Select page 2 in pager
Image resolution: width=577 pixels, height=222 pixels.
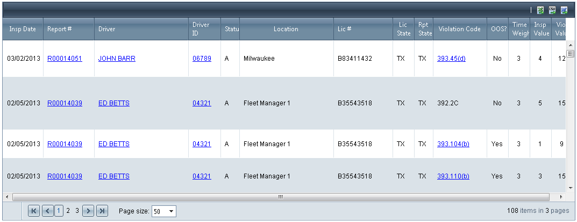[x=68, y=211]
